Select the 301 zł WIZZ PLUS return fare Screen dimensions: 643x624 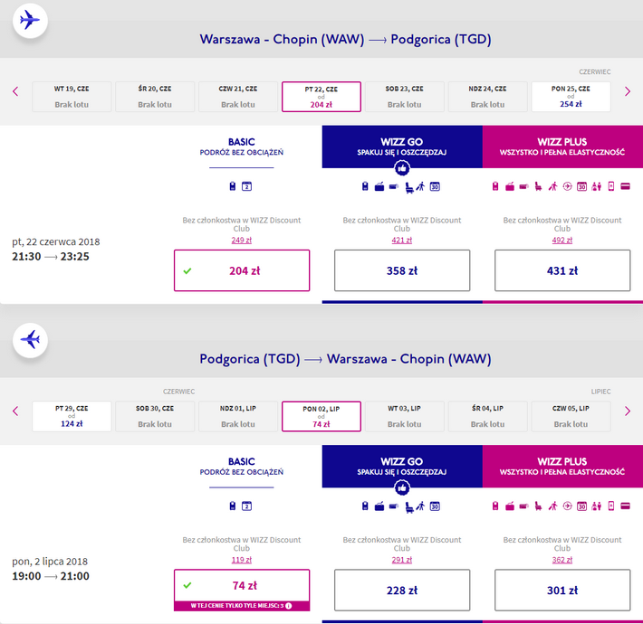562,590
